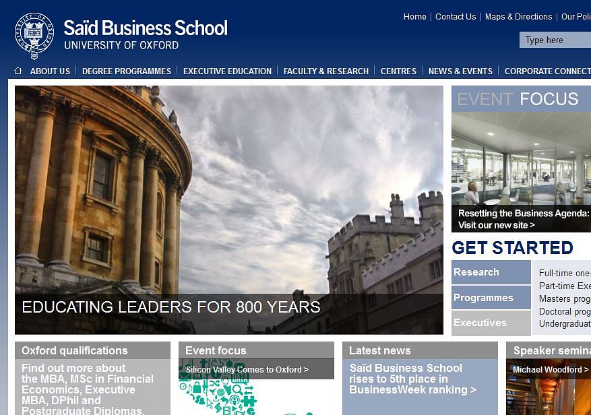This screenshot has width=591, height=415.
Task: Click the Speaker seminars panel header
Action: [x=549, y=350]
